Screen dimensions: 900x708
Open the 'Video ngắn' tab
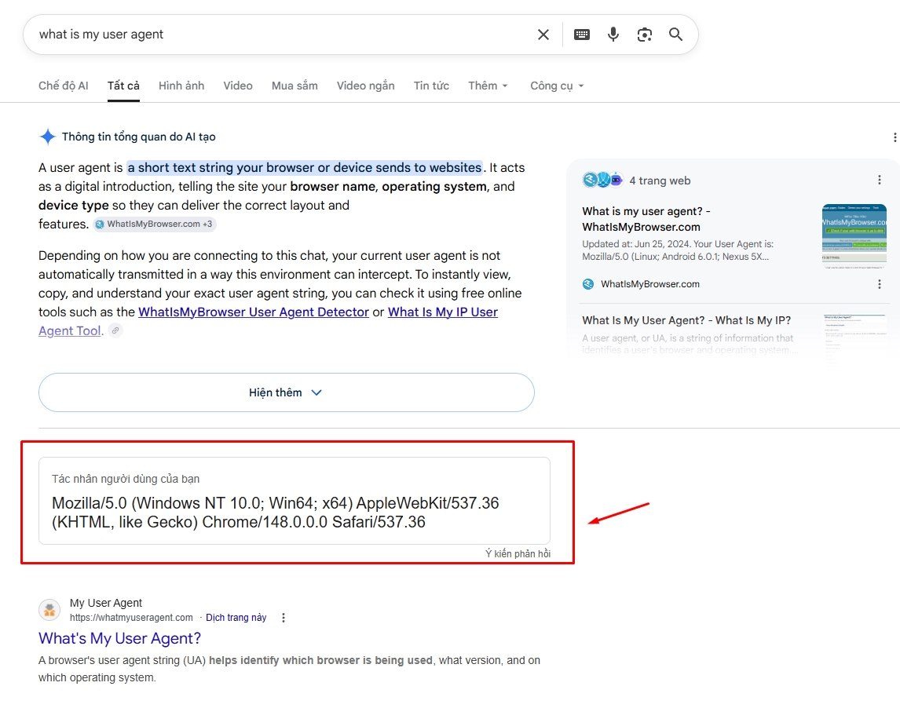[x=366, y=86]
